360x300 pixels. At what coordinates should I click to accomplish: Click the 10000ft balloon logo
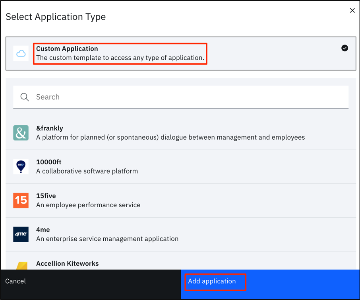point(21,167)
